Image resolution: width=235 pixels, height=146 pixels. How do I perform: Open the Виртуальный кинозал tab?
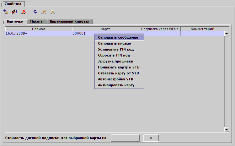click(x=70, y=22)
